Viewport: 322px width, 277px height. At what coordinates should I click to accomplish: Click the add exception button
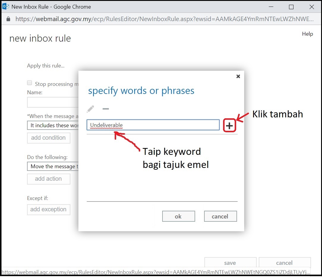click(x=48, y=210)
